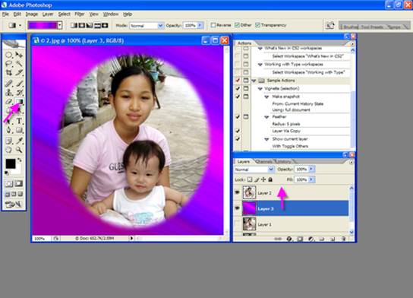Open the File menu

click(5, 14)
